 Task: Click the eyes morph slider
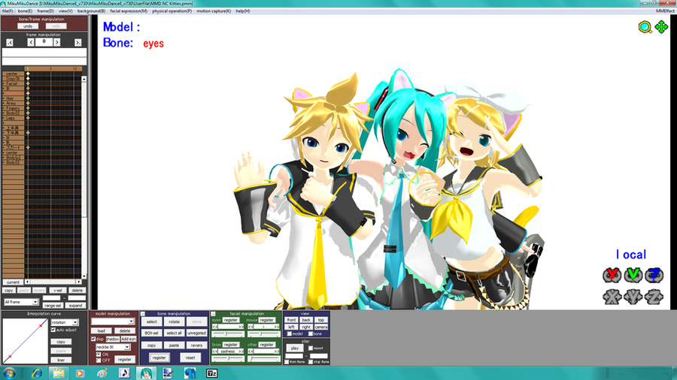[x=228, y=334]
